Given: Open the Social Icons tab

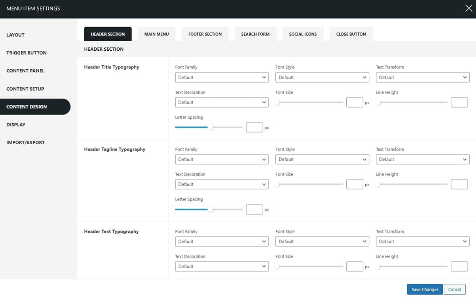Looking at the screenshot, I should tap(303, 34).
